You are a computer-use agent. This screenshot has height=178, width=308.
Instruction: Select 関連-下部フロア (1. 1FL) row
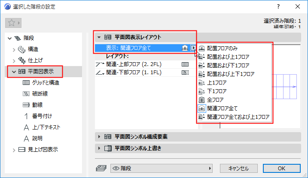[x=146, y=72]
